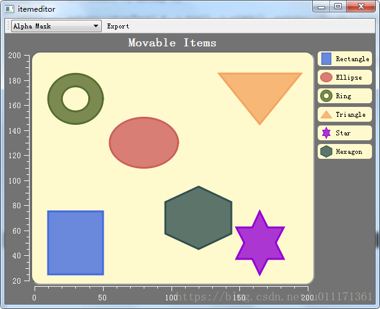The height and width of the screenshot is (309, 380).
Task: Click the y-axis label 80
Action: (17, 206)
